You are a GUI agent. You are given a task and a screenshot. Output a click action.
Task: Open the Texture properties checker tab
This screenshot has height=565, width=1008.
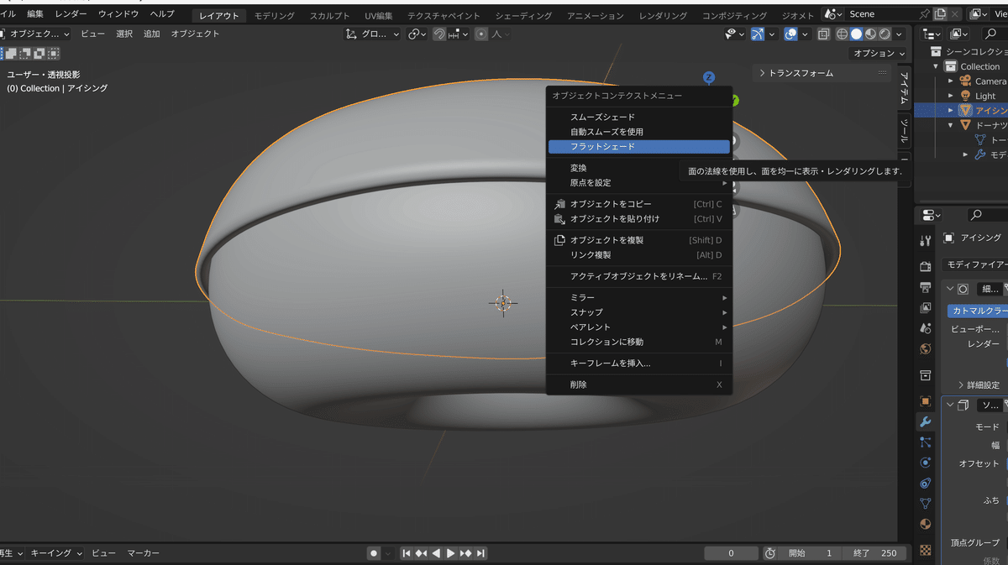[x=926, y=551]
